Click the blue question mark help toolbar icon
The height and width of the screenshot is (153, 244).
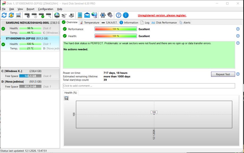pyautogui.click(x=119, y=15)
